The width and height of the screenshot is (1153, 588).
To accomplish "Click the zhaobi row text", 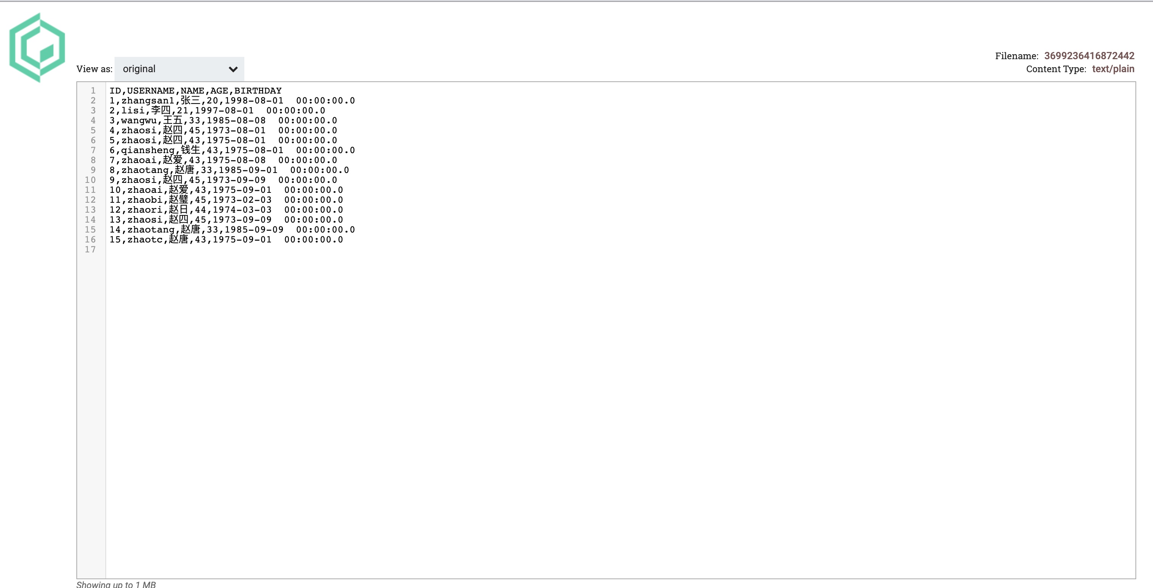I will 226,200.
